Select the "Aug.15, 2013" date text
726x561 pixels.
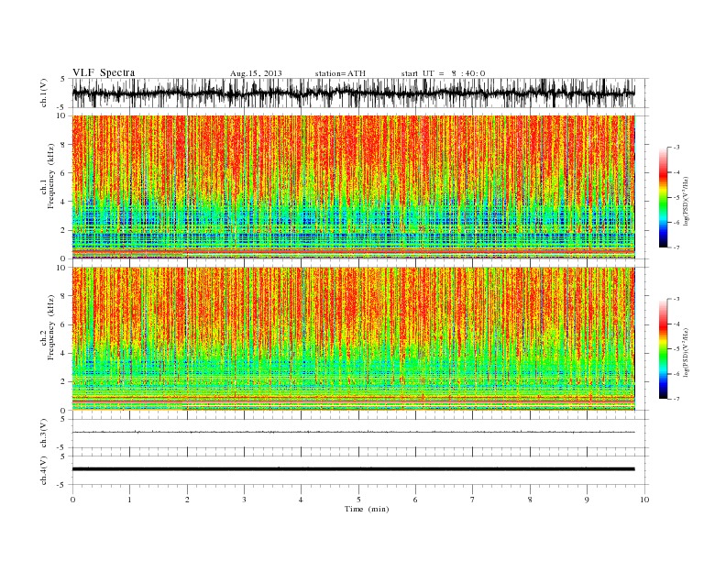pyautogui.click(x=256, y=73)
